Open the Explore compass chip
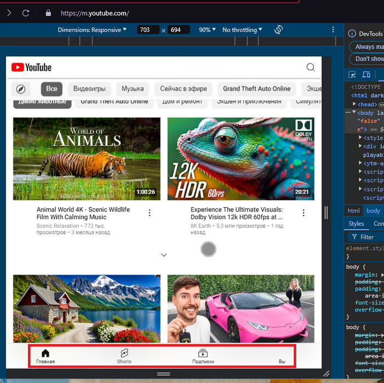 (x=21, y=89)
